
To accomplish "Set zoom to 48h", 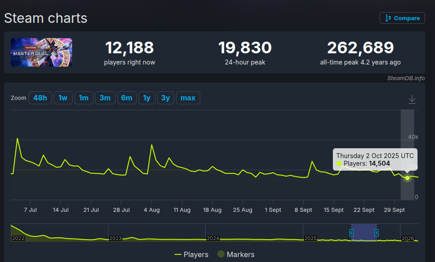I will [x=40, y=98].
